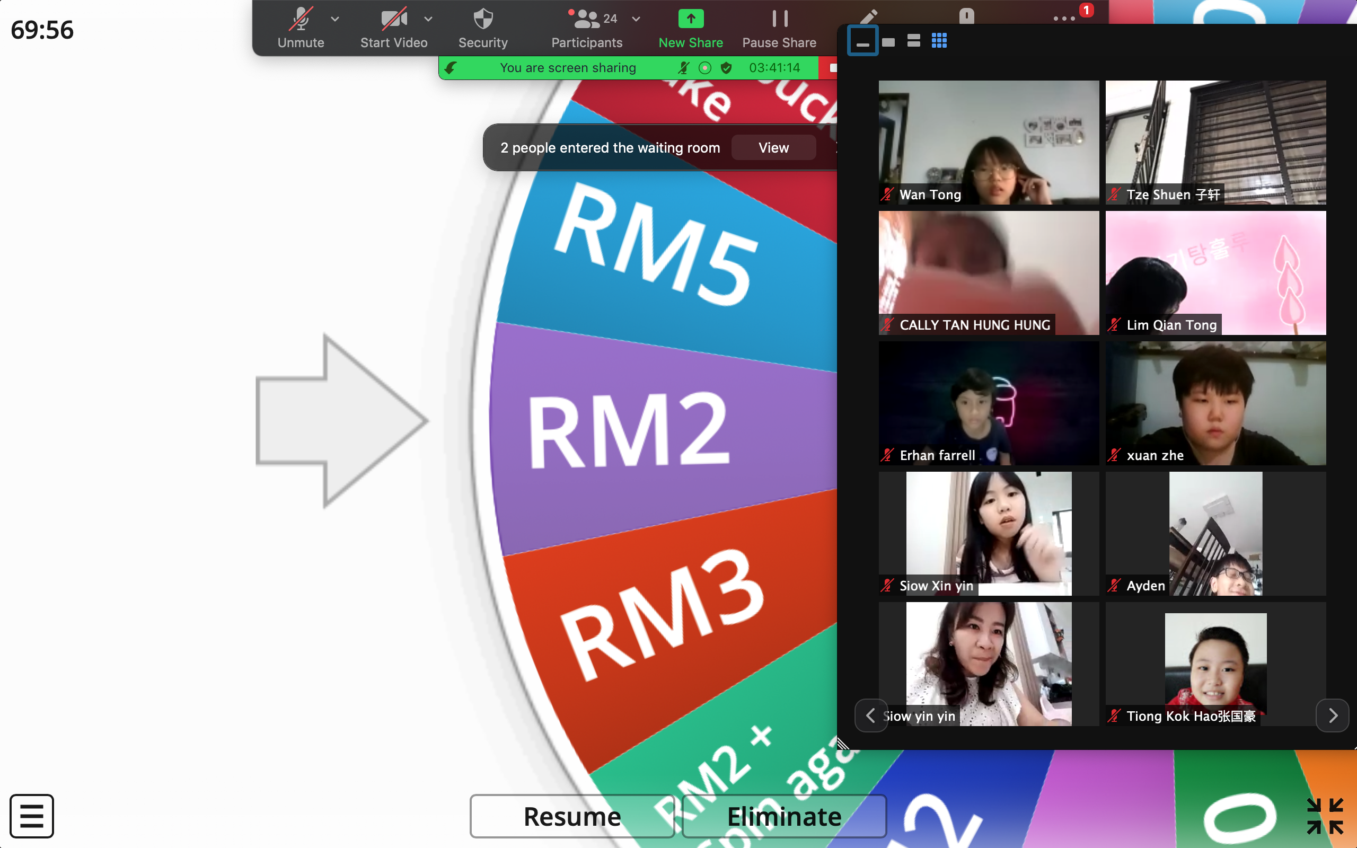Select Lim Qian Tong's video tile

pyautogui.click(x=1215, y=272)
